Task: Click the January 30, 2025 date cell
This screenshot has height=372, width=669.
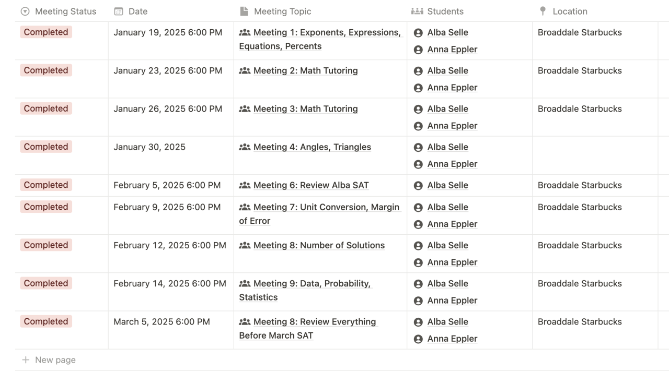Action: coord(149,147)
